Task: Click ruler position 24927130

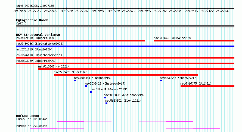Action: pyautogui.click(x=223, y=11)
